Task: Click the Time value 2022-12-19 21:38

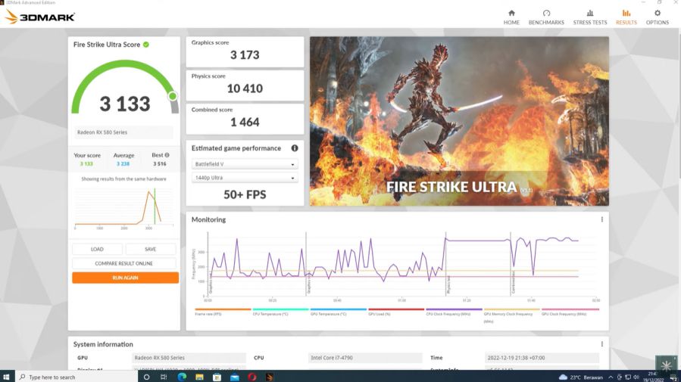Action: [x=542, y=358]
